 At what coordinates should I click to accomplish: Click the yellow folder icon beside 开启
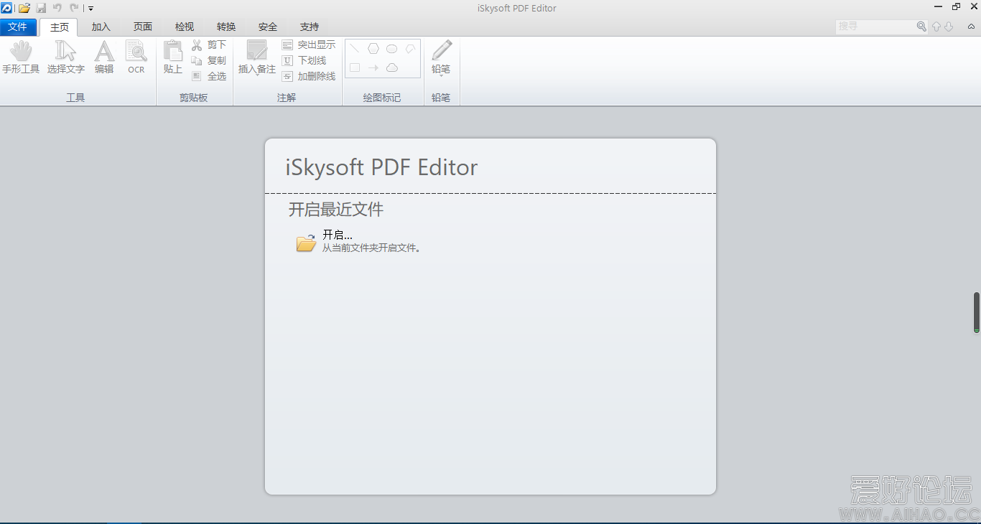[307, 243]
